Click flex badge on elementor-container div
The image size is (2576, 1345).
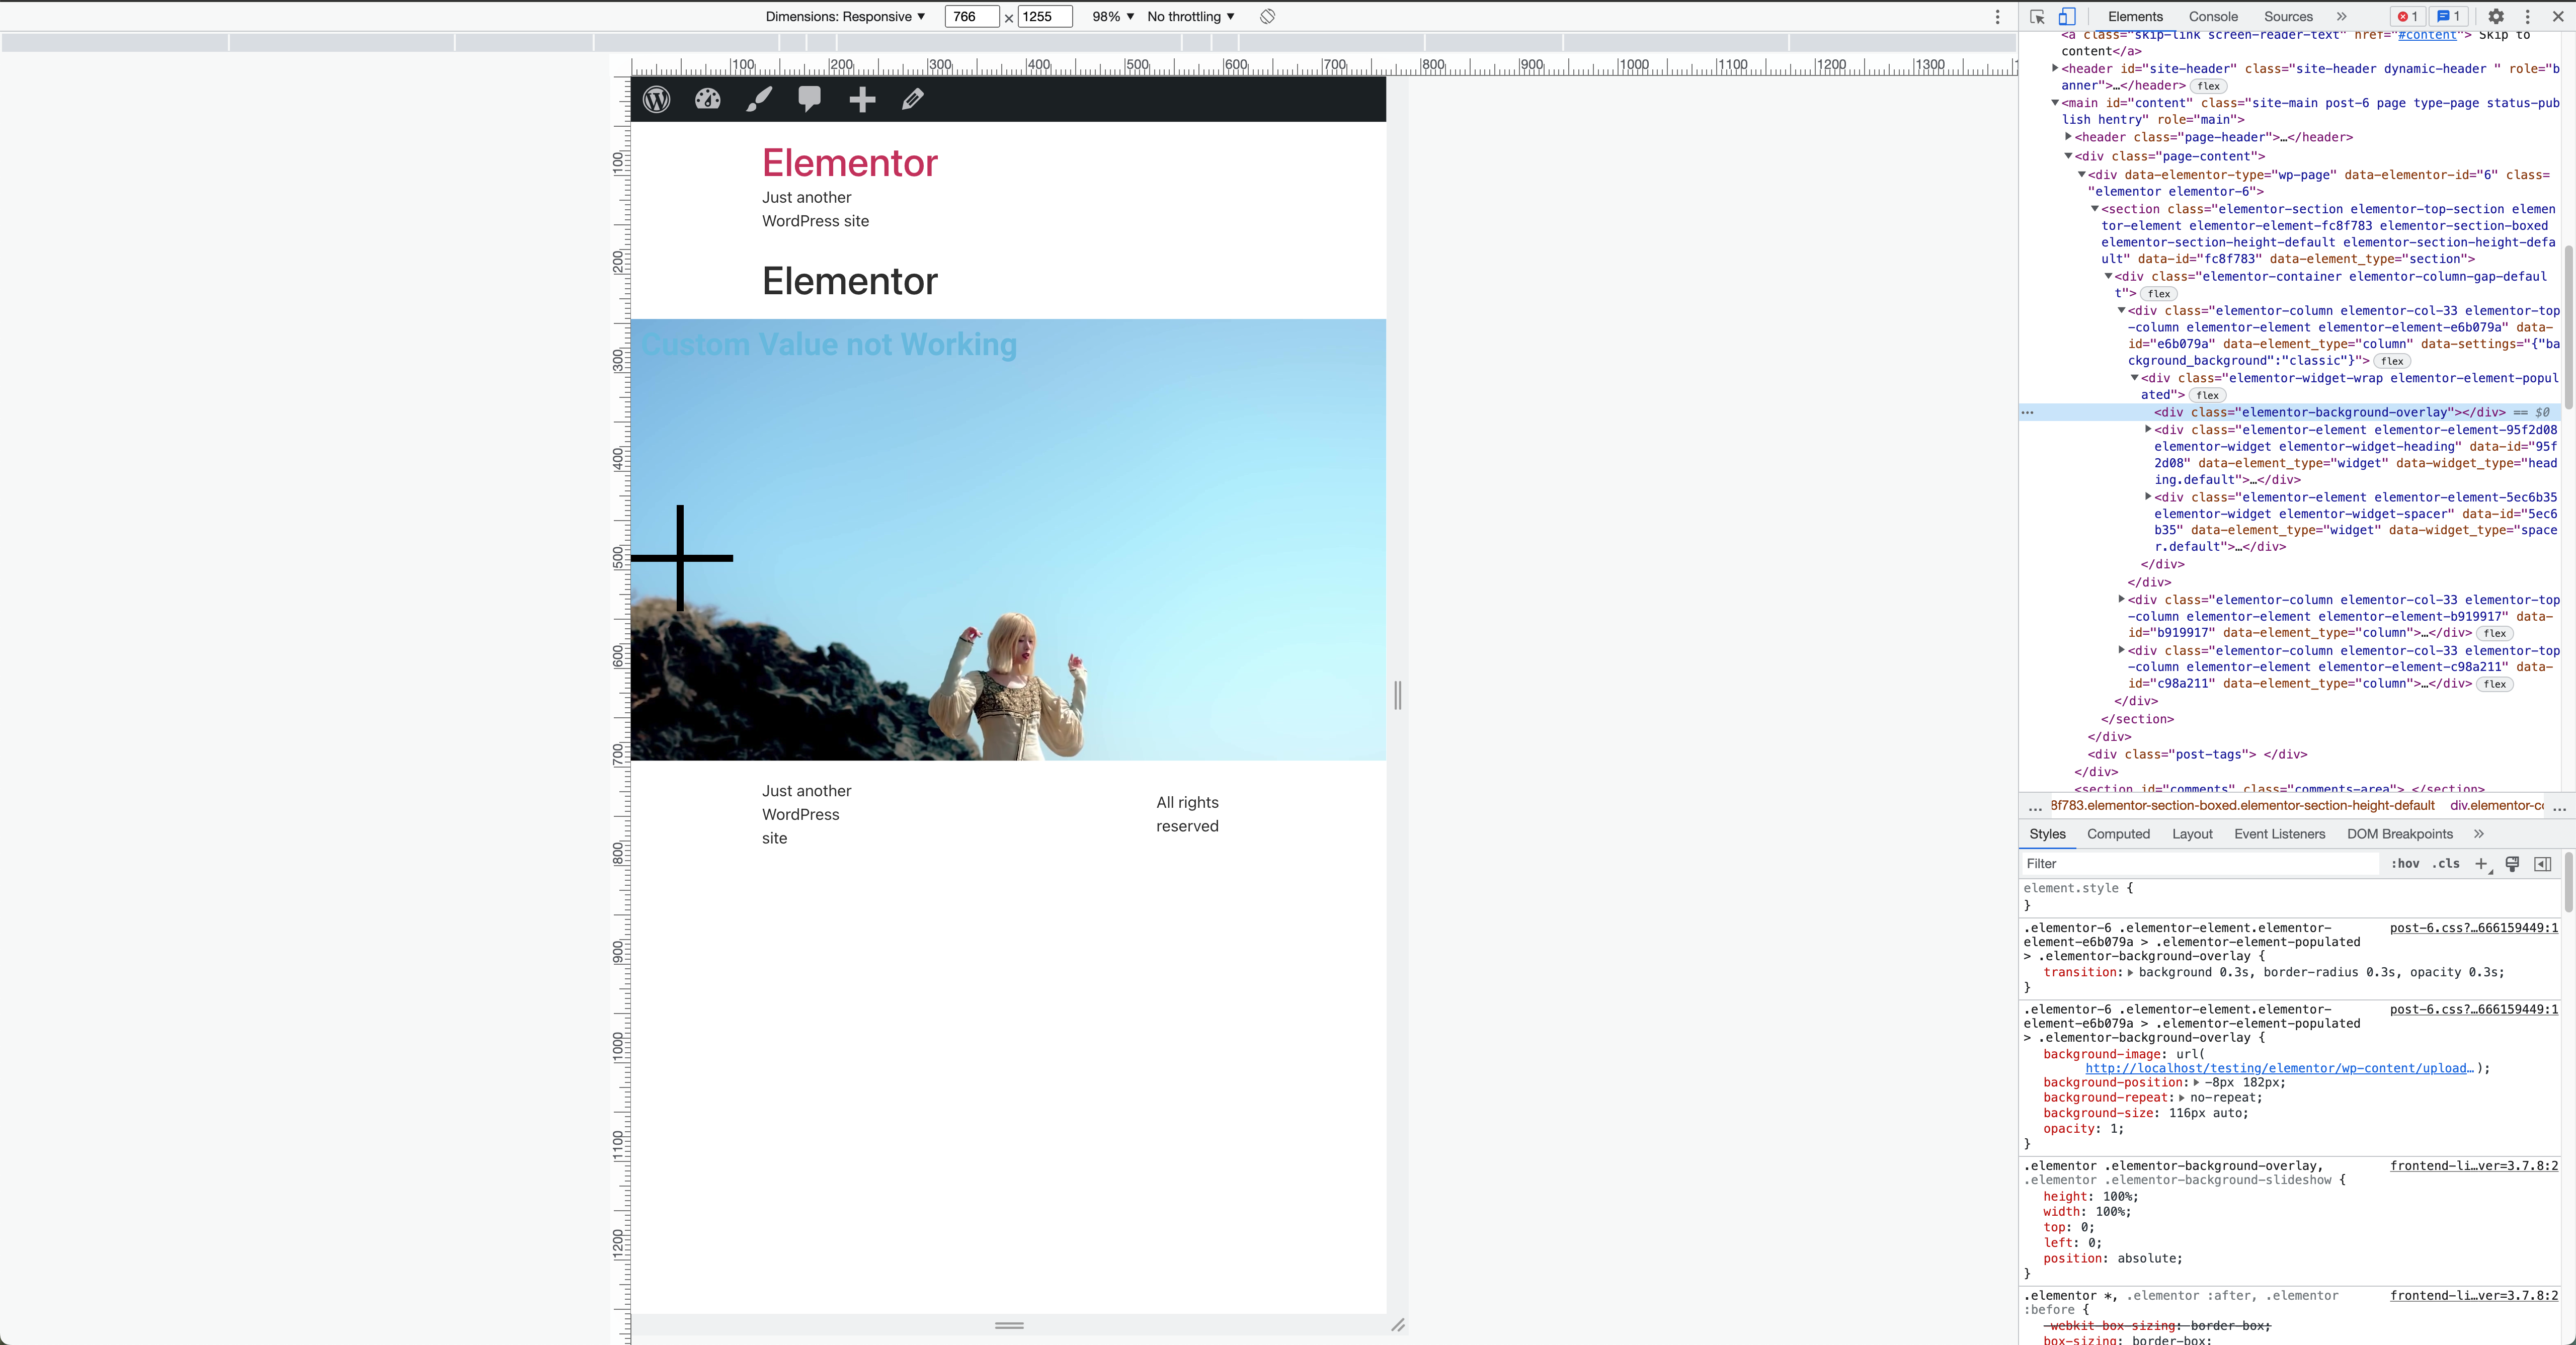coord(2158,294)
